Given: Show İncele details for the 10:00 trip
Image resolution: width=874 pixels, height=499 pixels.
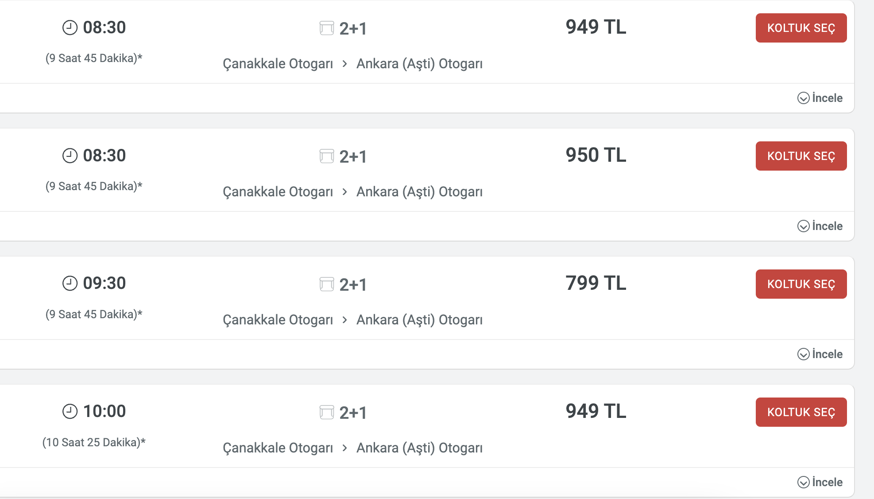Looking at the screenshot, I should click(820, 482).
